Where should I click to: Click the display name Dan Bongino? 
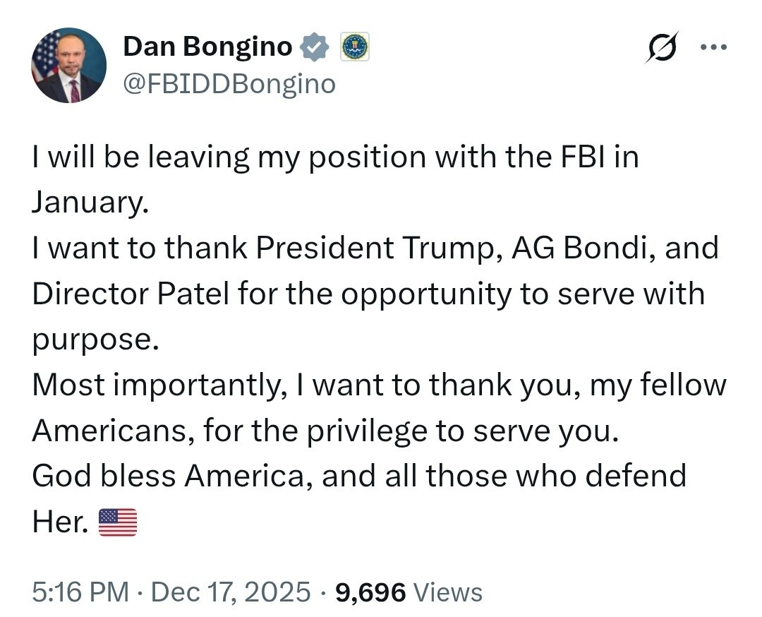pyautogui.click(x=207, y=47)
